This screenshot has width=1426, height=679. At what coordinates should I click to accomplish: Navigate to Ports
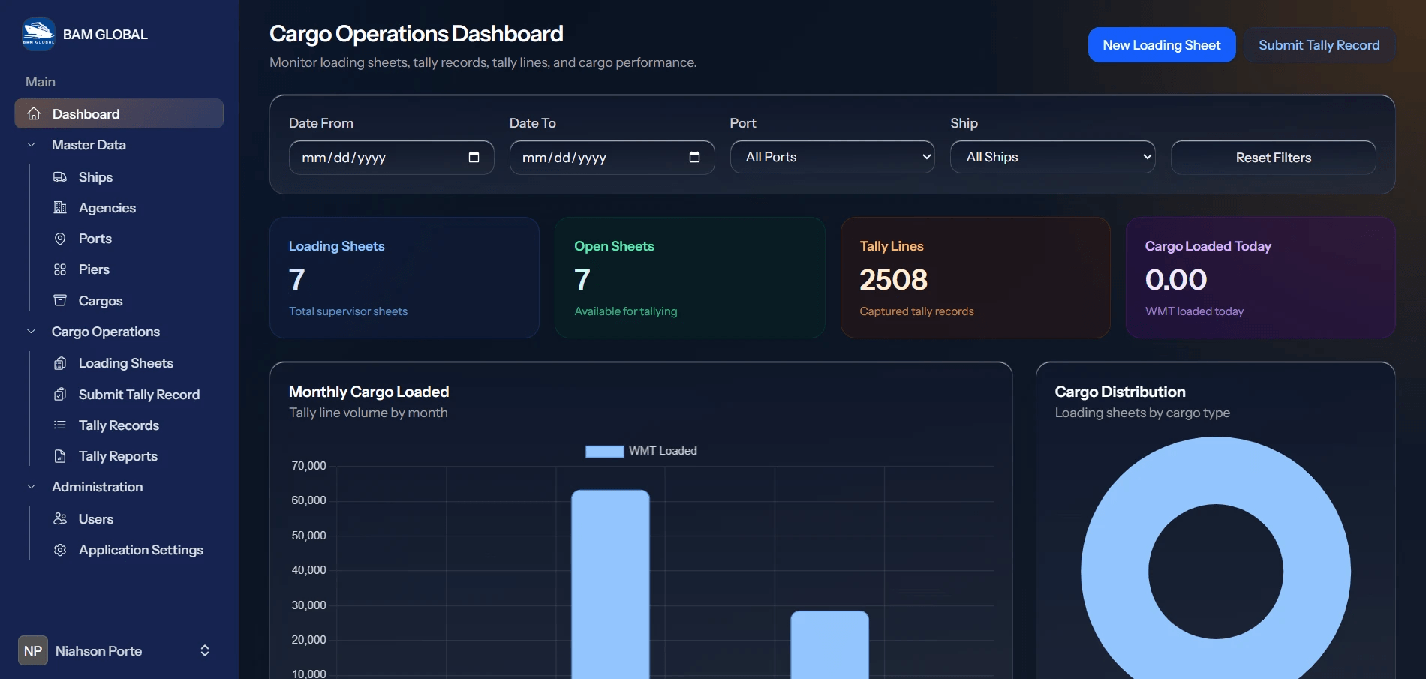point(95,238)
